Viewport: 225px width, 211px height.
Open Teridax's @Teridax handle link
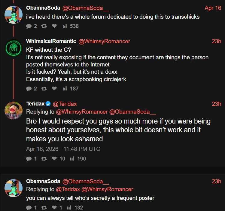coord(65,104)
